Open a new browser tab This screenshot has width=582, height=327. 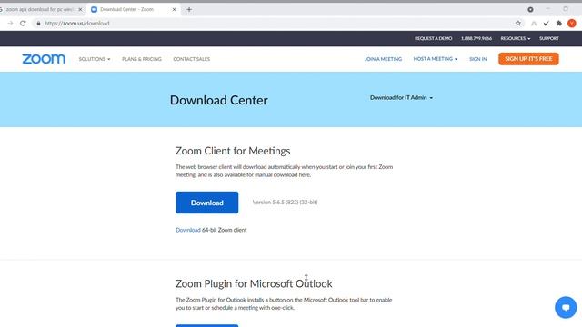click(189, 10)
